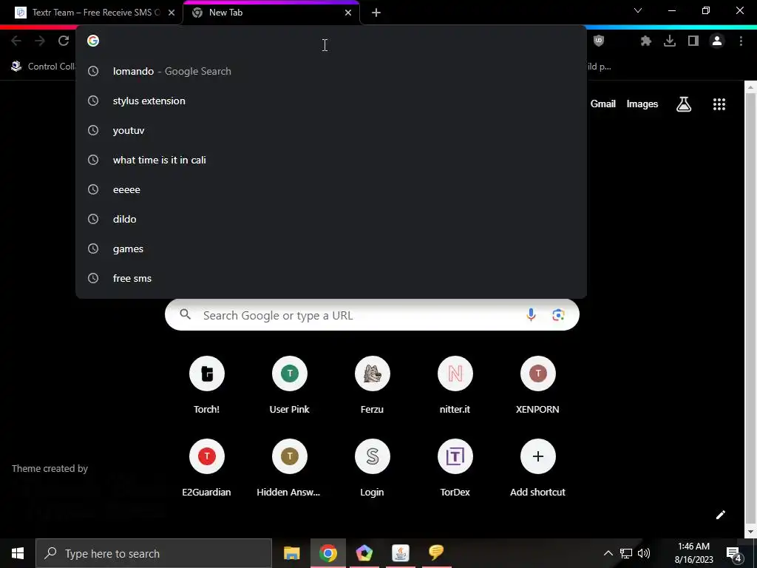Open the Ferzu shortcut

point(373,385)
